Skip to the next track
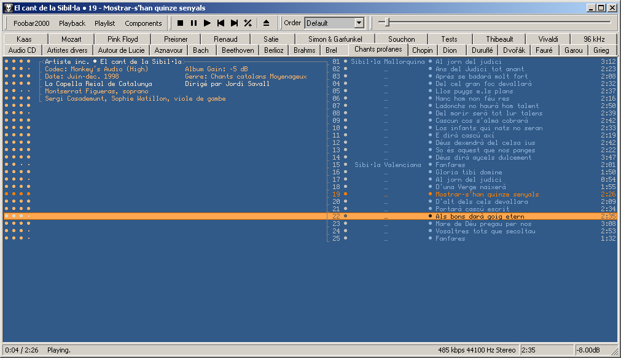621x358 pixels. [x=234, y=23]
